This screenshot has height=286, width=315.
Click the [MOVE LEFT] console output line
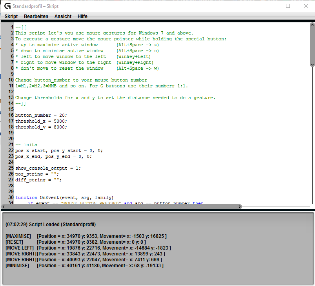click(x=88, y=248)
